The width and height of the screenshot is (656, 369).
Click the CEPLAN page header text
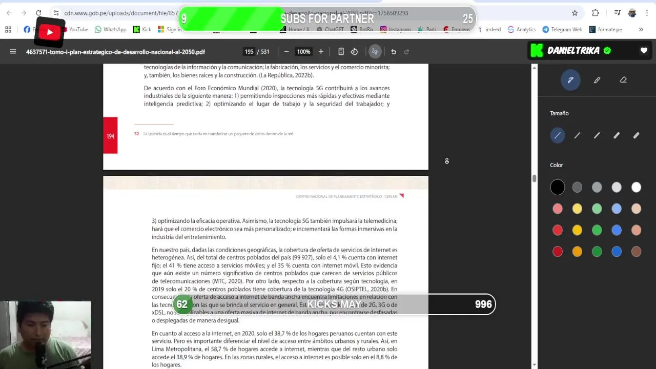(346, 196)
